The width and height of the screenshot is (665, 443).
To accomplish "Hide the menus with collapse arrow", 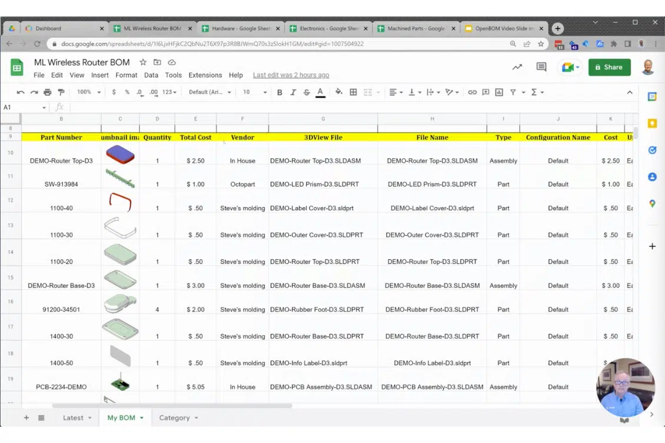I will pos(630,92).
